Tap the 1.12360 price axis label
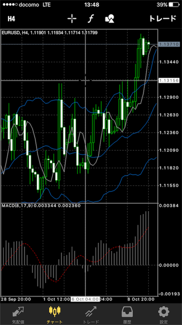 169,132
